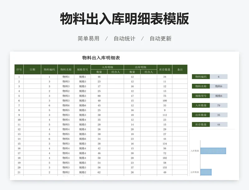Click 经办人 subheader under 入库明细
Image resolution: width=249 pixels, height=190 pixels.
115,72
